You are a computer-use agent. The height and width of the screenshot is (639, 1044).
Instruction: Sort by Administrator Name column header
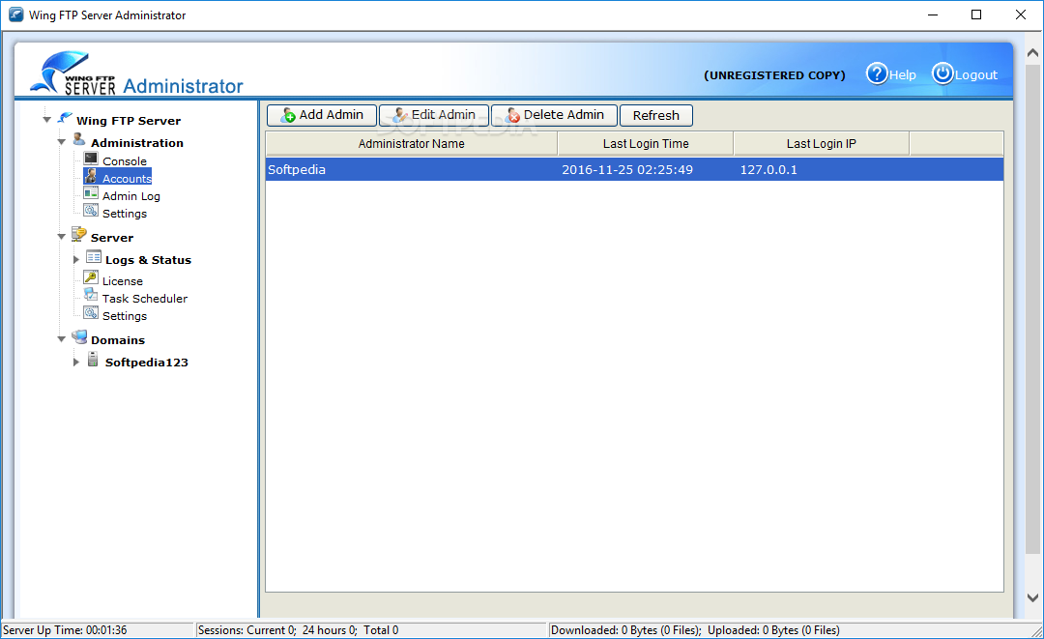412,144
